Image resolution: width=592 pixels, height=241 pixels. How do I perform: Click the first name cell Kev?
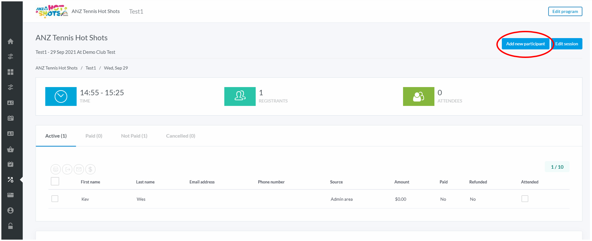[85, 199]
